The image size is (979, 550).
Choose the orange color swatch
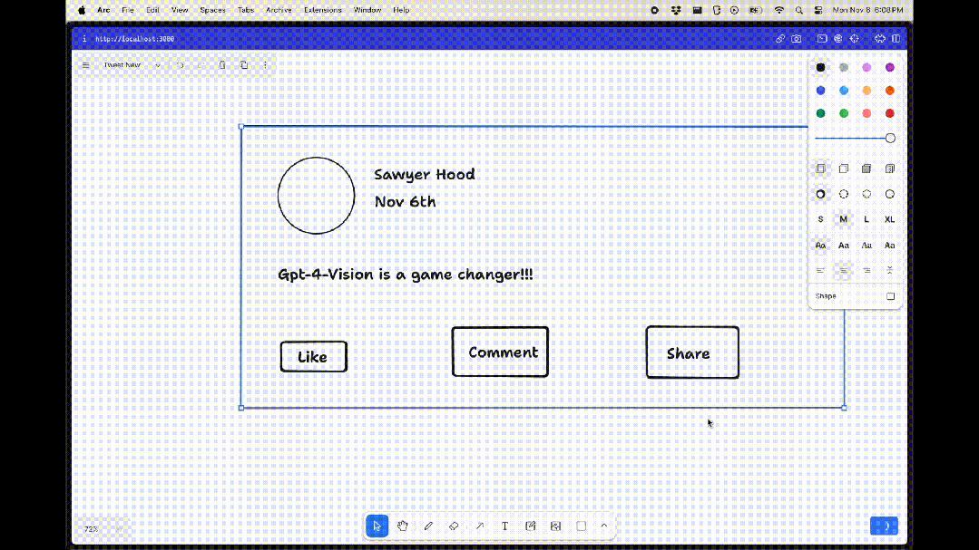click(x=890, y=91)
